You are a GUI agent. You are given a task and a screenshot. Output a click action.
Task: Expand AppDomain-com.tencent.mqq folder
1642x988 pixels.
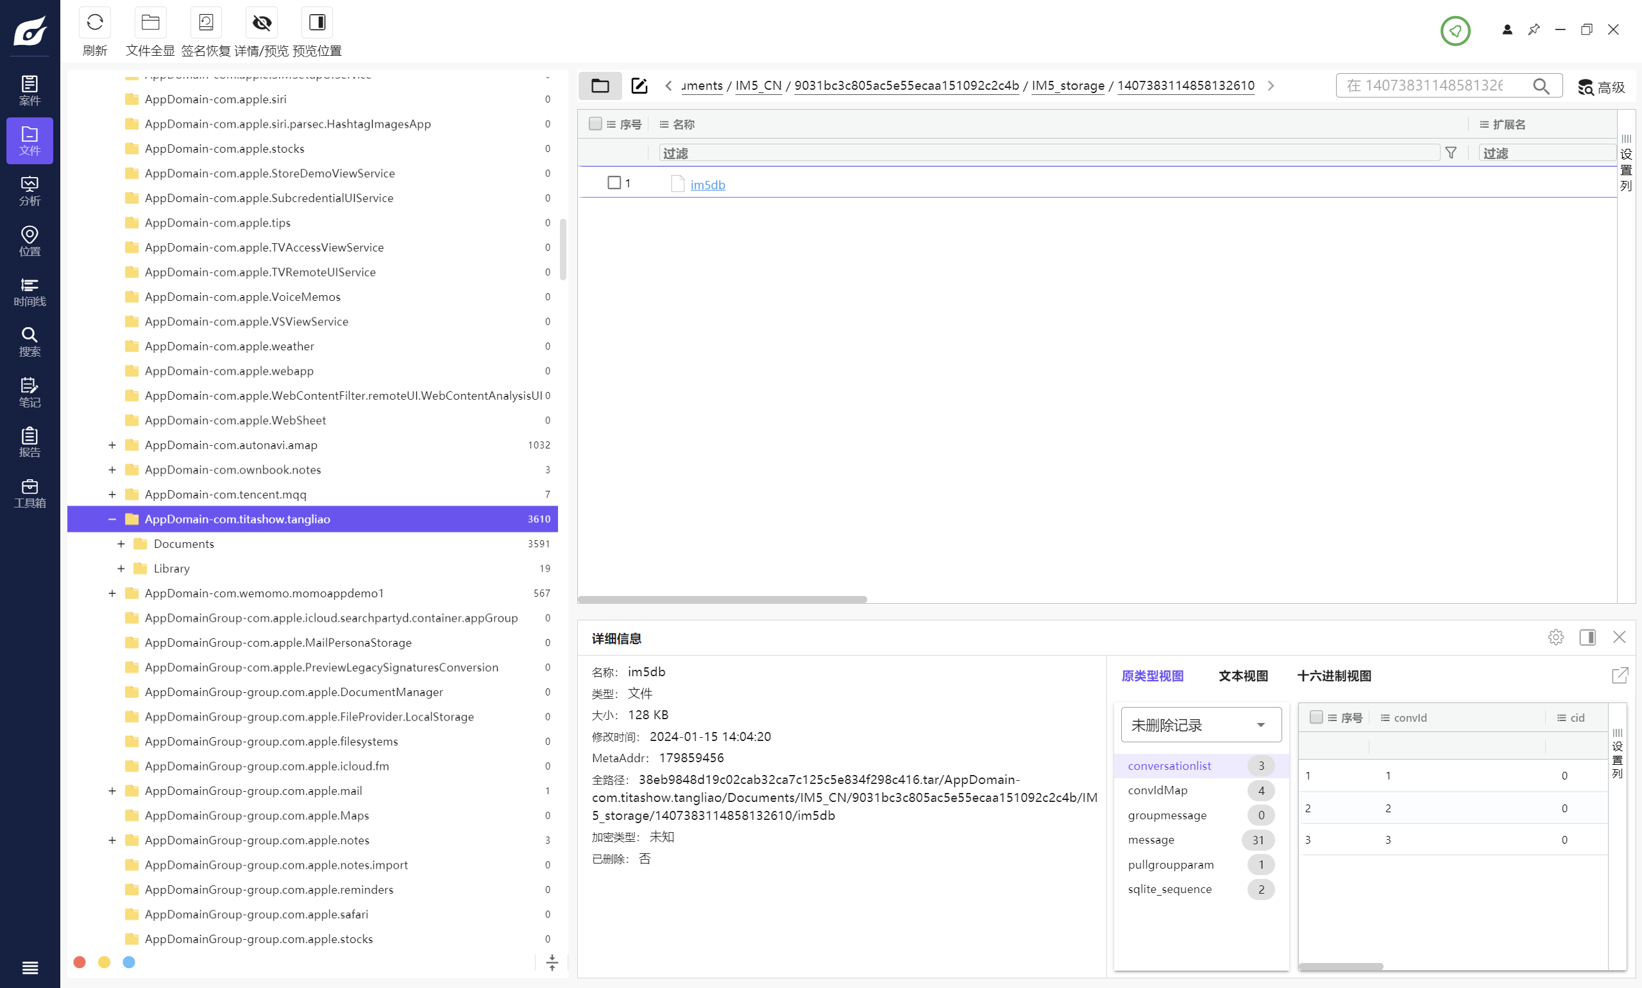click(x=112, y=494)
